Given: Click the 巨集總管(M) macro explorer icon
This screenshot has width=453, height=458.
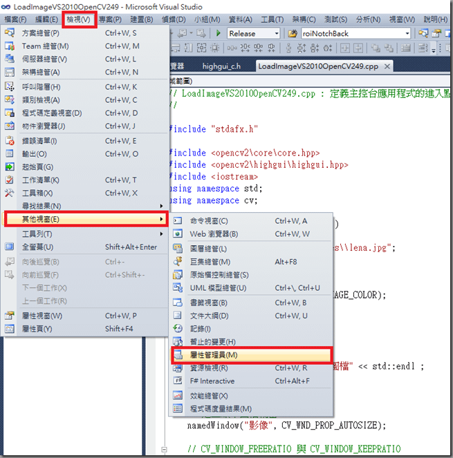Looking at the screenshot, I should pyautogui.click(x=178, y=261).
